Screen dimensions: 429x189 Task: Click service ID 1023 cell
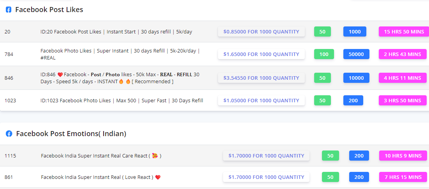[11, 101]
